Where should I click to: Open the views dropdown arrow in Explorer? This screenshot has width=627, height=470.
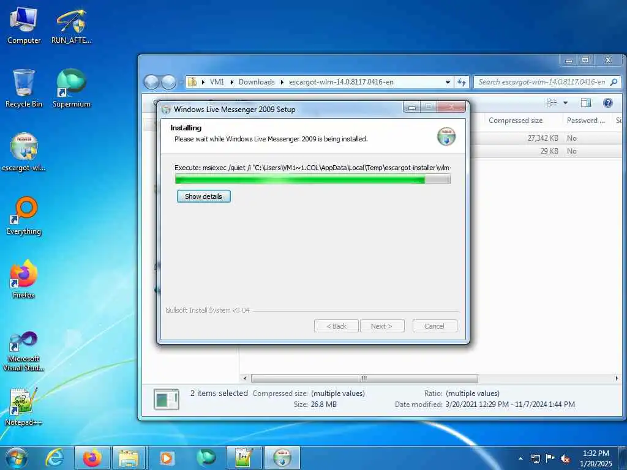pos(565,103)
